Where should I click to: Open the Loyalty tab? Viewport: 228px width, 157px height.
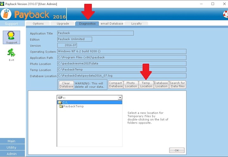[136, 23]
